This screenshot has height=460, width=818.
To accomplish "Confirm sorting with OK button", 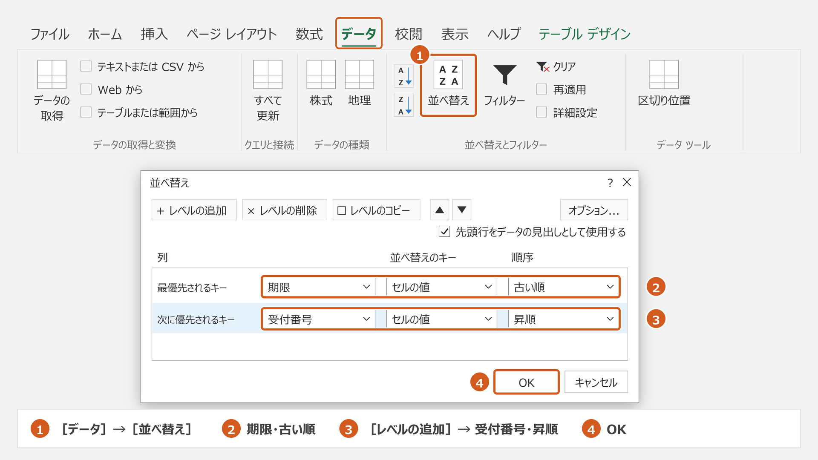I will (x=526, y=382).
